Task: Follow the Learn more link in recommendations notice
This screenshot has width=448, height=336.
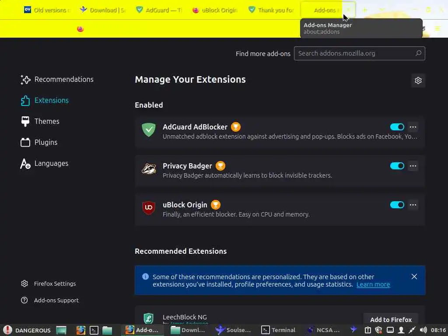Action: pyautogui.click(x=373, y=284)
